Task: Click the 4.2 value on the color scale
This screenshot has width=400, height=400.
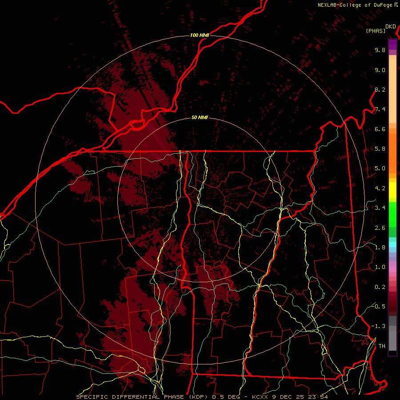Action: coord(380,188)
